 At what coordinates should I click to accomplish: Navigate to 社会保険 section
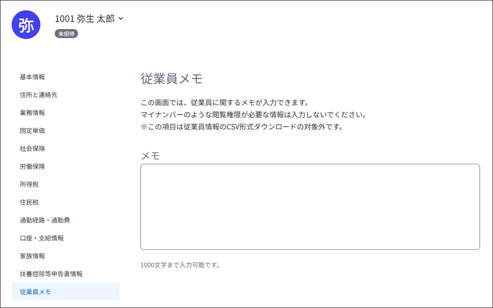coord(32,149)
